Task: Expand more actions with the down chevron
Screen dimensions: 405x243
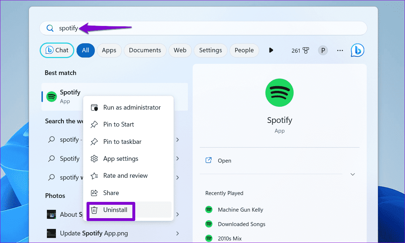Action: (x=353, y=174)
